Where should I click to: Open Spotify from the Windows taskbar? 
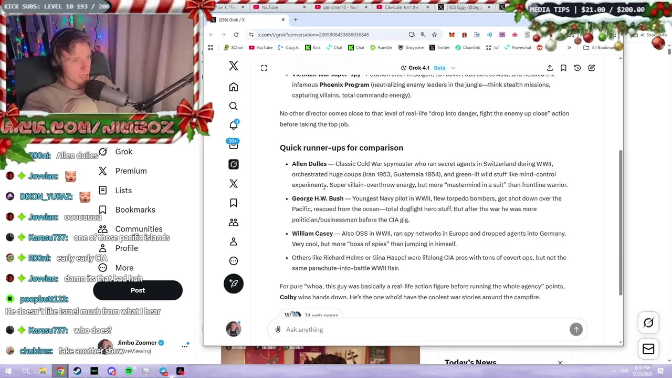(x=129, y=371)
